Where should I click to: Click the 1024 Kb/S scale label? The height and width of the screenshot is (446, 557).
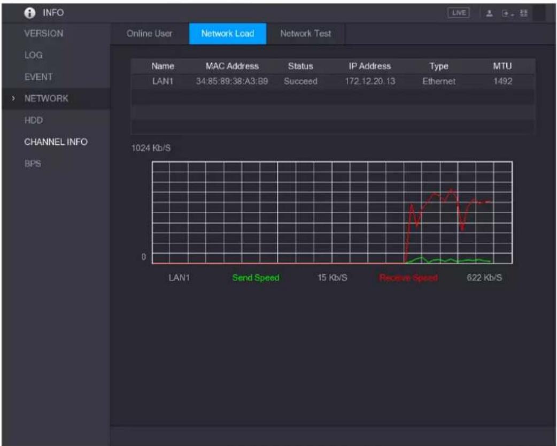[151, 148]
